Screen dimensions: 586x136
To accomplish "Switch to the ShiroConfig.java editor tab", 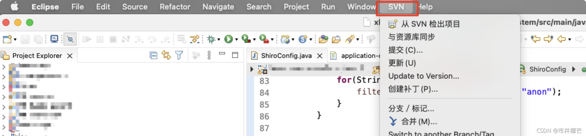I will (286, 56).
